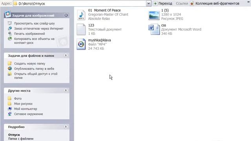Click the Сетевое окружение icon

click(10, 114)
